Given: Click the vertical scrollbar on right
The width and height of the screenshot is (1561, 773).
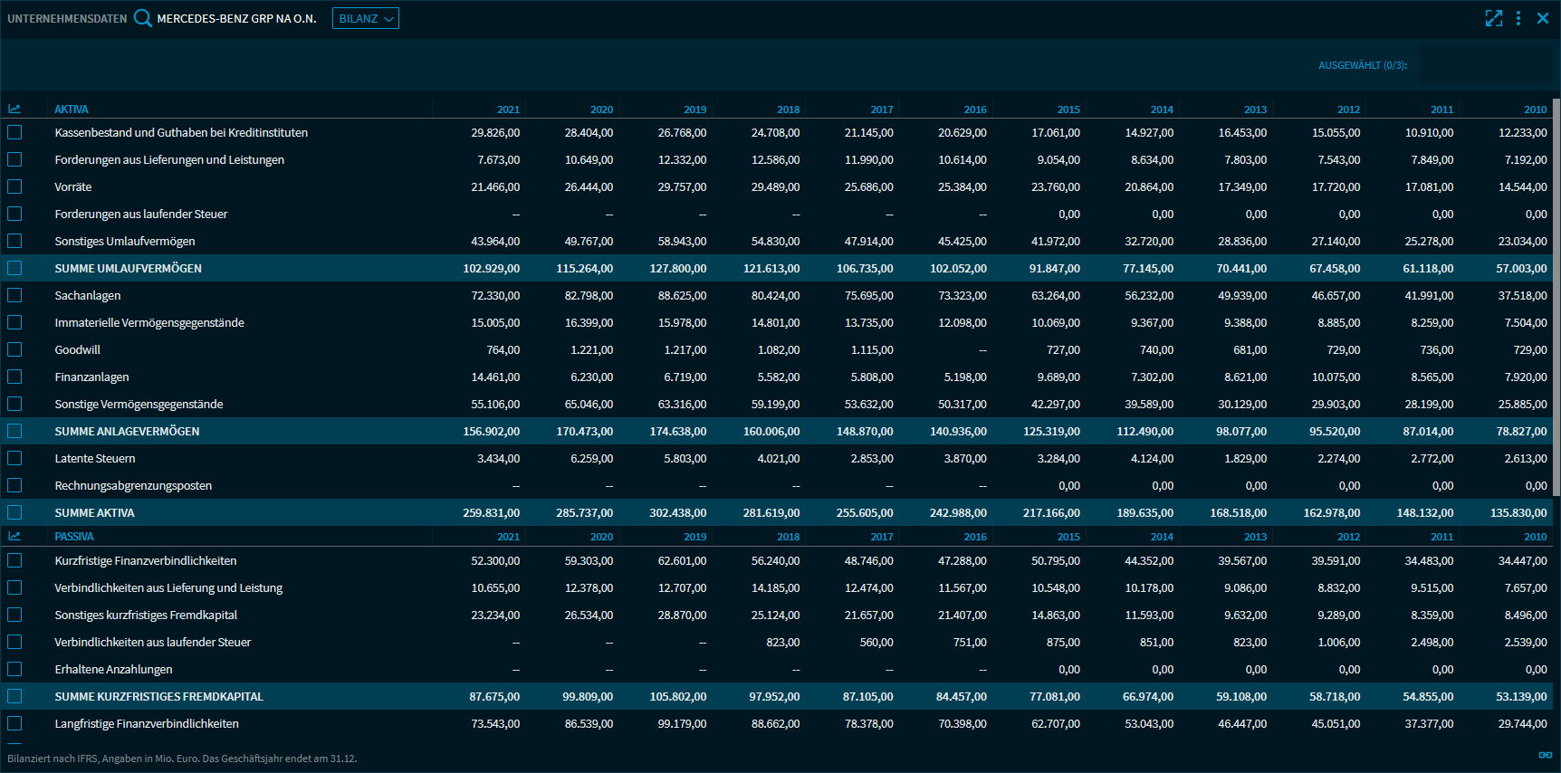Looking at the screenshot, I should click(x=1556, y=299).
